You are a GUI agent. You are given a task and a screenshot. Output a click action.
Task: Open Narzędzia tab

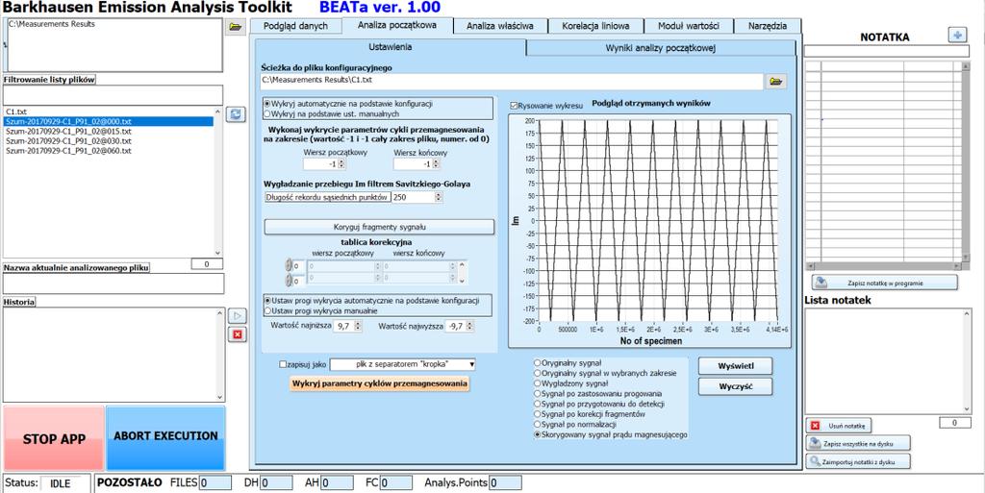click(x=768, y=26)
